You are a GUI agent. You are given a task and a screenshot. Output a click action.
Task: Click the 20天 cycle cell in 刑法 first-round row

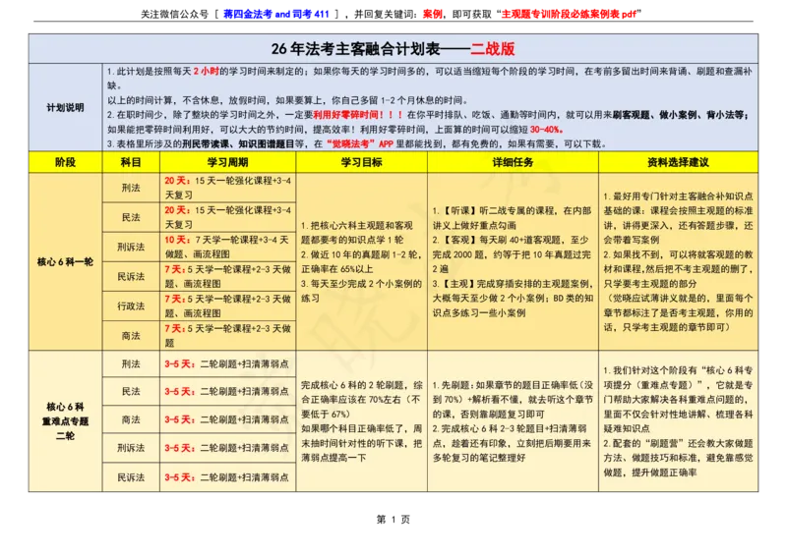tap(228, 188)
